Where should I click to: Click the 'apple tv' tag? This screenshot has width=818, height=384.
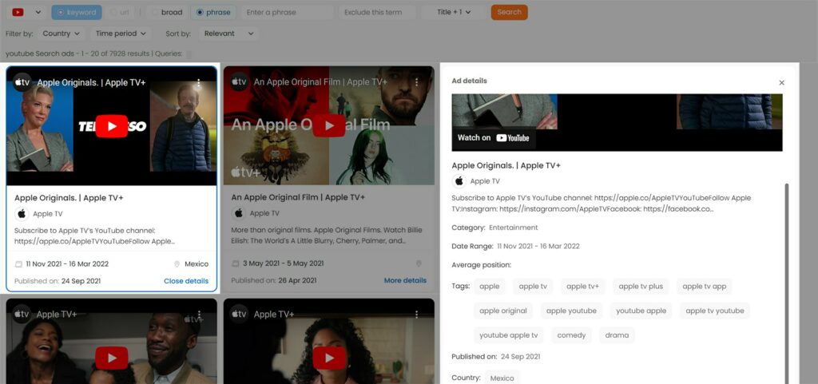tap(533, 286)
